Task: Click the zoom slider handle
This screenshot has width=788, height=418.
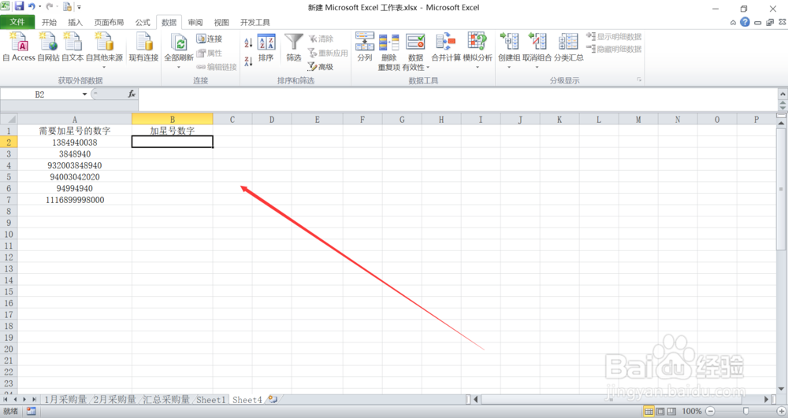Action: tap(745, 412)
